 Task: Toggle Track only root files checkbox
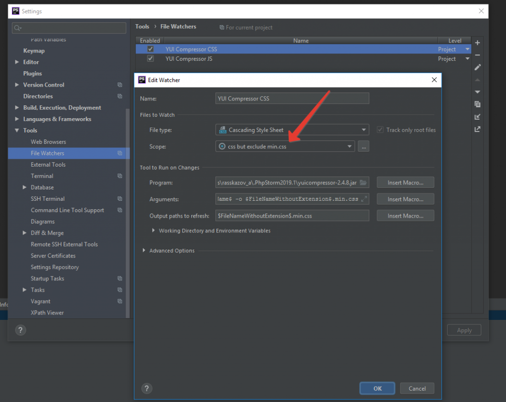coord(380,130)
